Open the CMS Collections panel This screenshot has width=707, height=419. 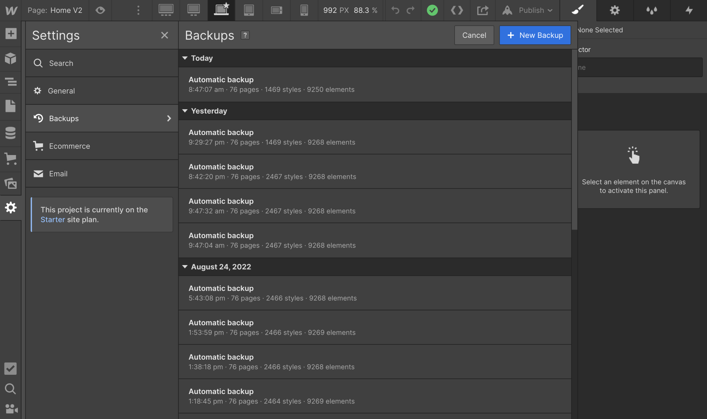(x=11, y=133)
